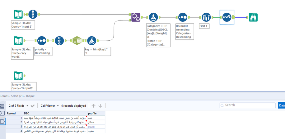The width and height of the screenshot is (285, 139).
Task: Click the 'Query=`Input $`' annotation box
Action: (23, 25)
